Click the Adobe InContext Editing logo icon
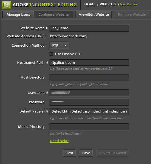 [x=7, y=5]
